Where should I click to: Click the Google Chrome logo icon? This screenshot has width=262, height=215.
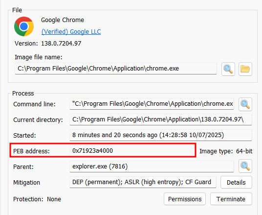[24, 26]
